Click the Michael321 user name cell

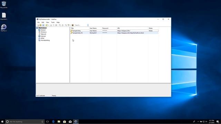(93, 33)
